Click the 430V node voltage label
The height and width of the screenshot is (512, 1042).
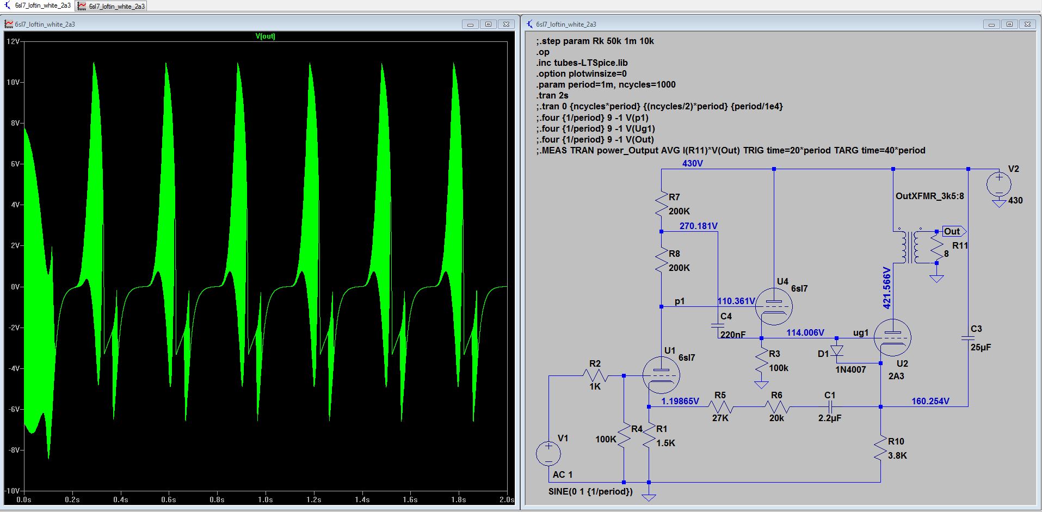click(693, 163)
